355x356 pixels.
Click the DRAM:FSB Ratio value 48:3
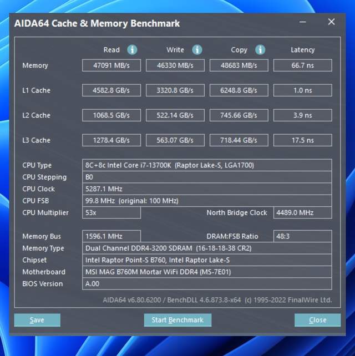tap(302, 236)
